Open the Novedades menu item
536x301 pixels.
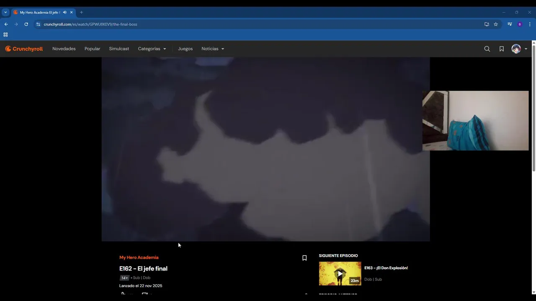[64, 49]
